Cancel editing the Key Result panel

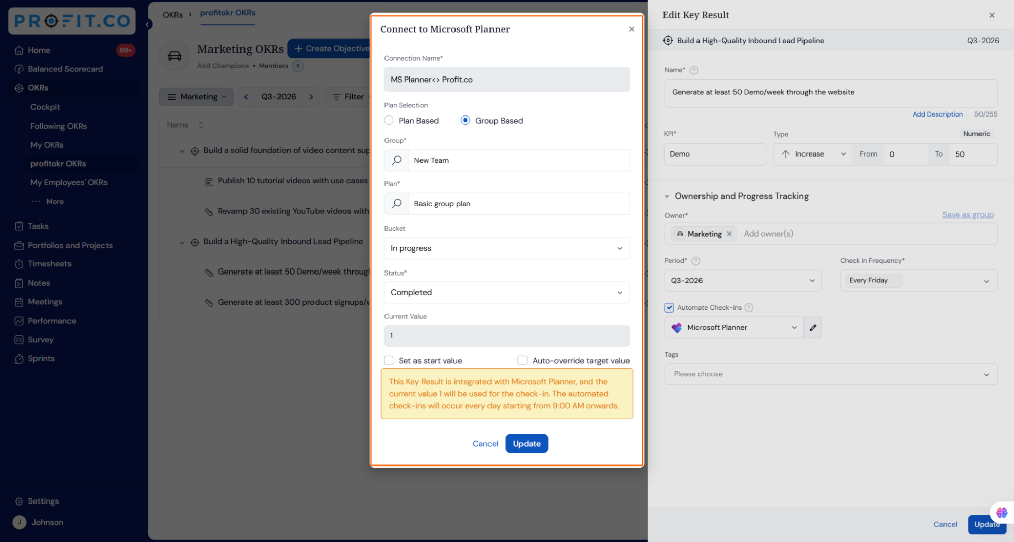pyautogui.click(x=946, y=524)
